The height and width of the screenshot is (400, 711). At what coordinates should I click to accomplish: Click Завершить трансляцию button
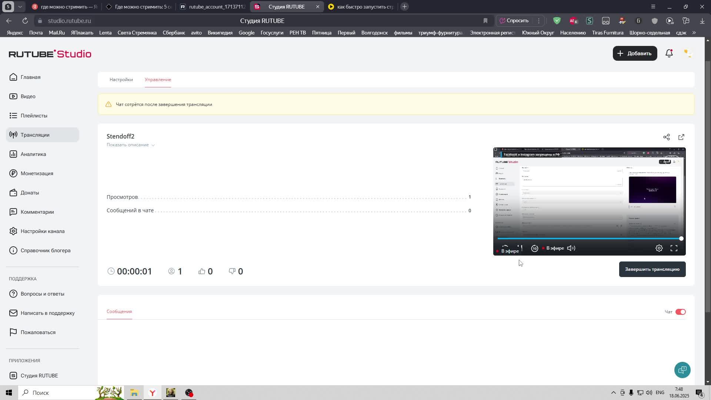click(652, 269)
